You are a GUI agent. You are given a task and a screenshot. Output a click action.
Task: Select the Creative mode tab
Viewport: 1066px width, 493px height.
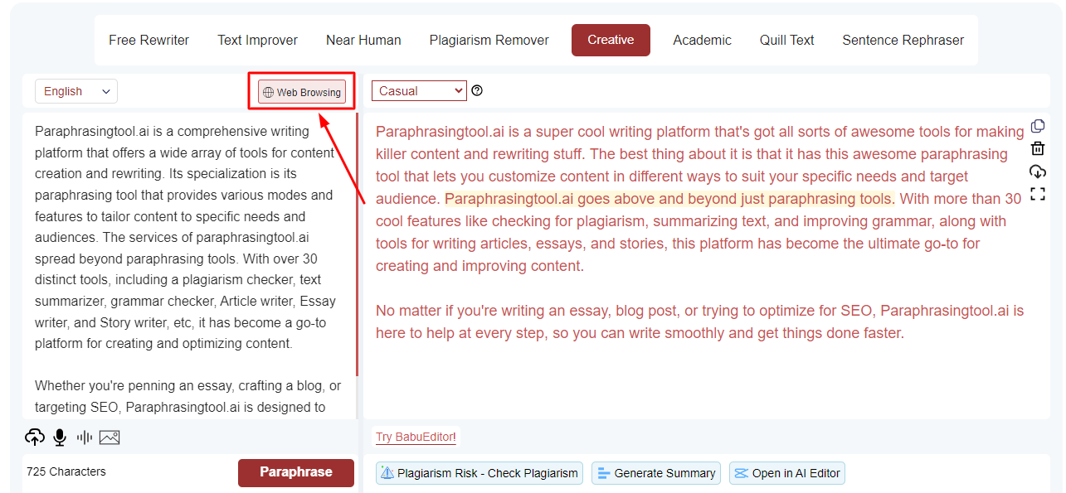[611, 40]
